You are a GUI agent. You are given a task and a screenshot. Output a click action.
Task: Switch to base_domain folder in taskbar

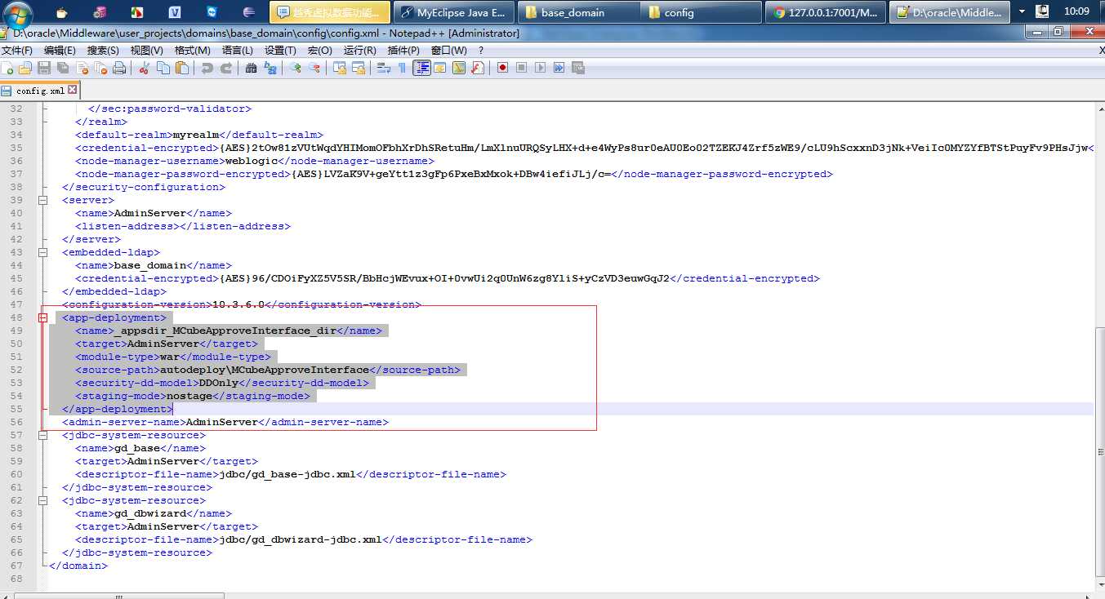(578, 12)
